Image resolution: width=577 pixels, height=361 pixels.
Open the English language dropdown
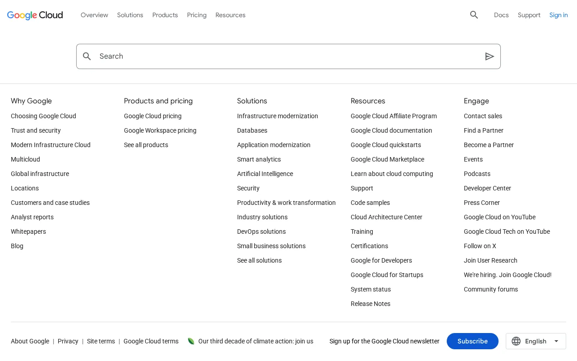(536, 341)
